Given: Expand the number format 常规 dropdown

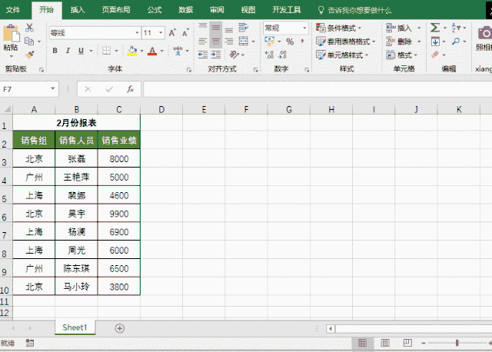Looking at the screenshot, I should [305, 28].
